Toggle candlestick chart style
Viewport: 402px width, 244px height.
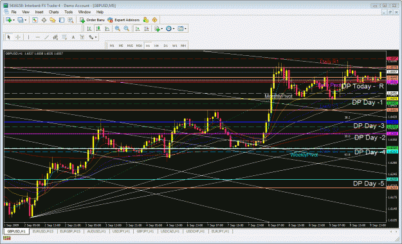tap(98, 29)
